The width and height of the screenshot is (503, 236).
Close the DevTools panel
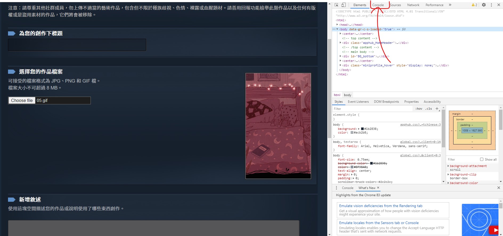click(x=499, y=5)
